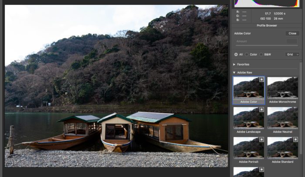
Task: Select the All profiles radio button
Action: point(236,55)
